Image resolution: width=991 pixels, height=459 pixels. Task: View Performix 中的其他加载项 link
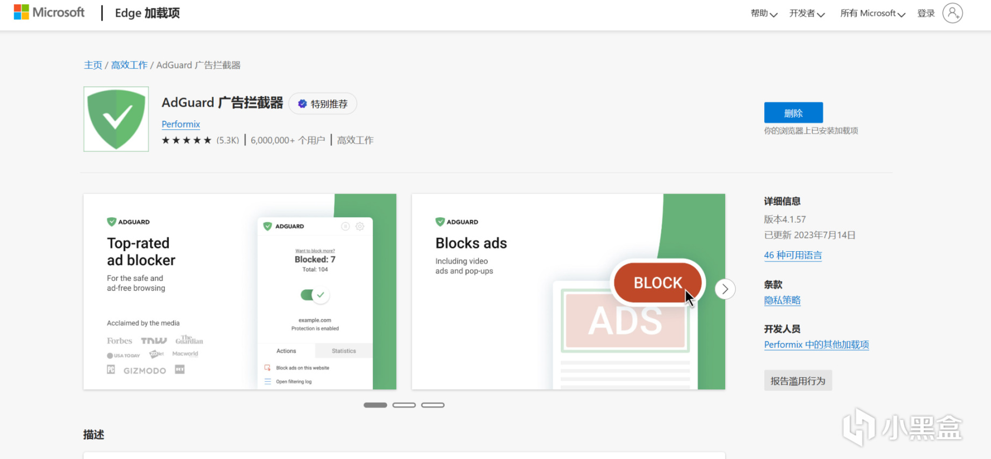tap(816, 345)
